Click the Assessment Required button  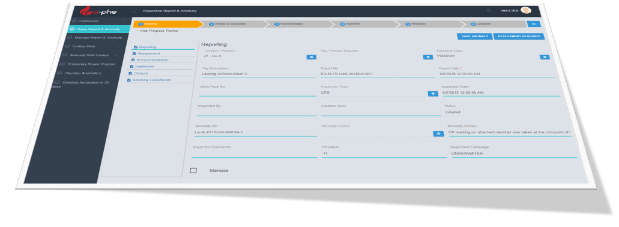[519, 36]
